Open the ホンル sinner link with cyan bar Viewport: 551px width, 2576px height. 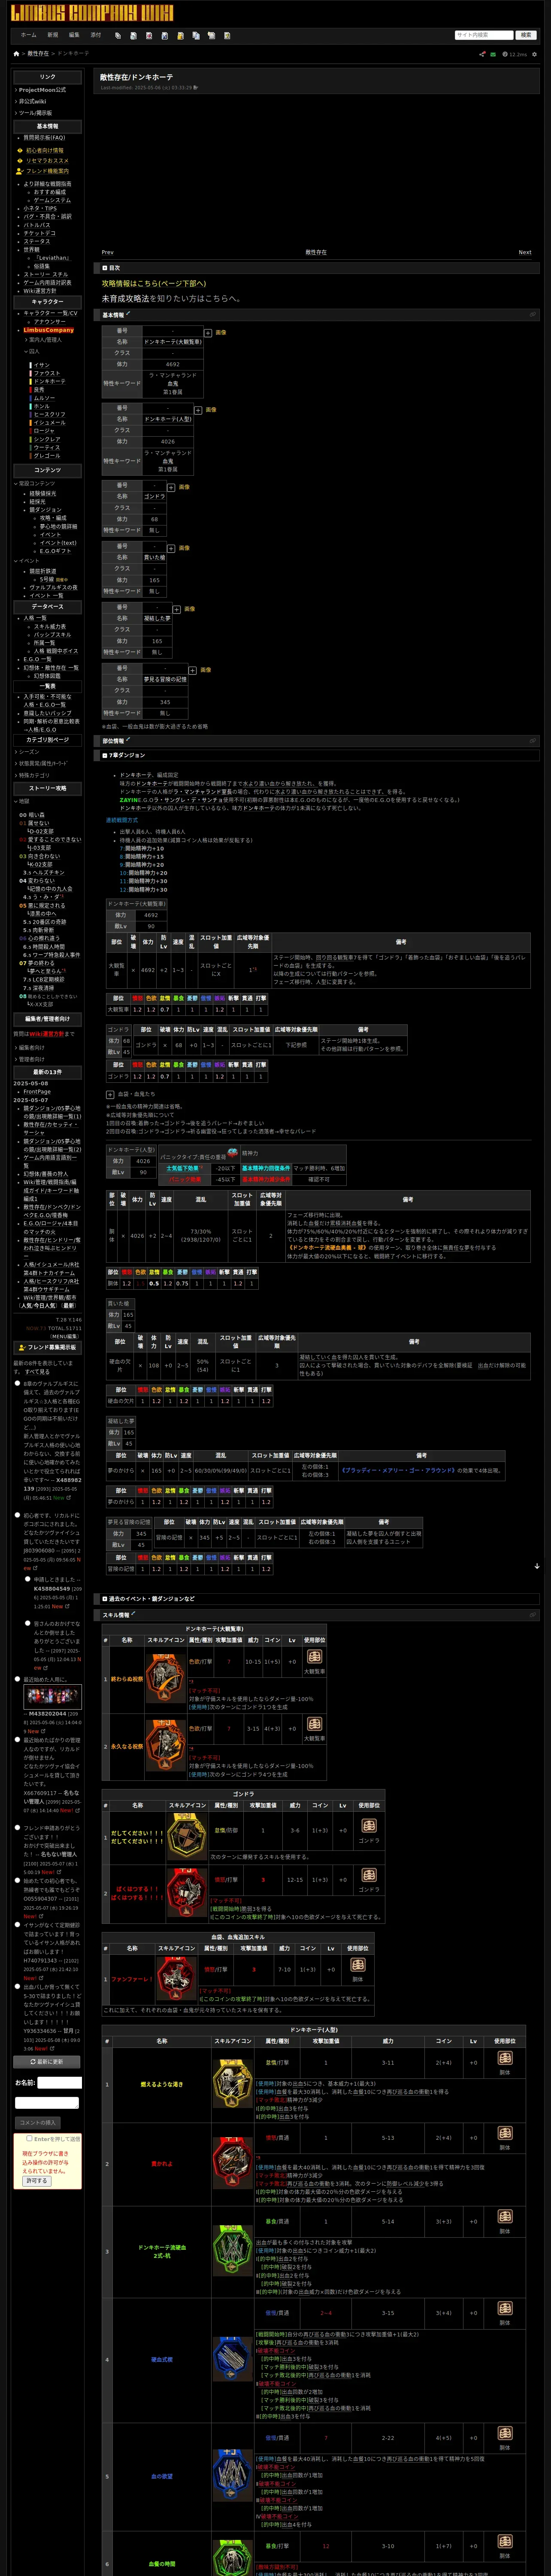tap(41, 406)
